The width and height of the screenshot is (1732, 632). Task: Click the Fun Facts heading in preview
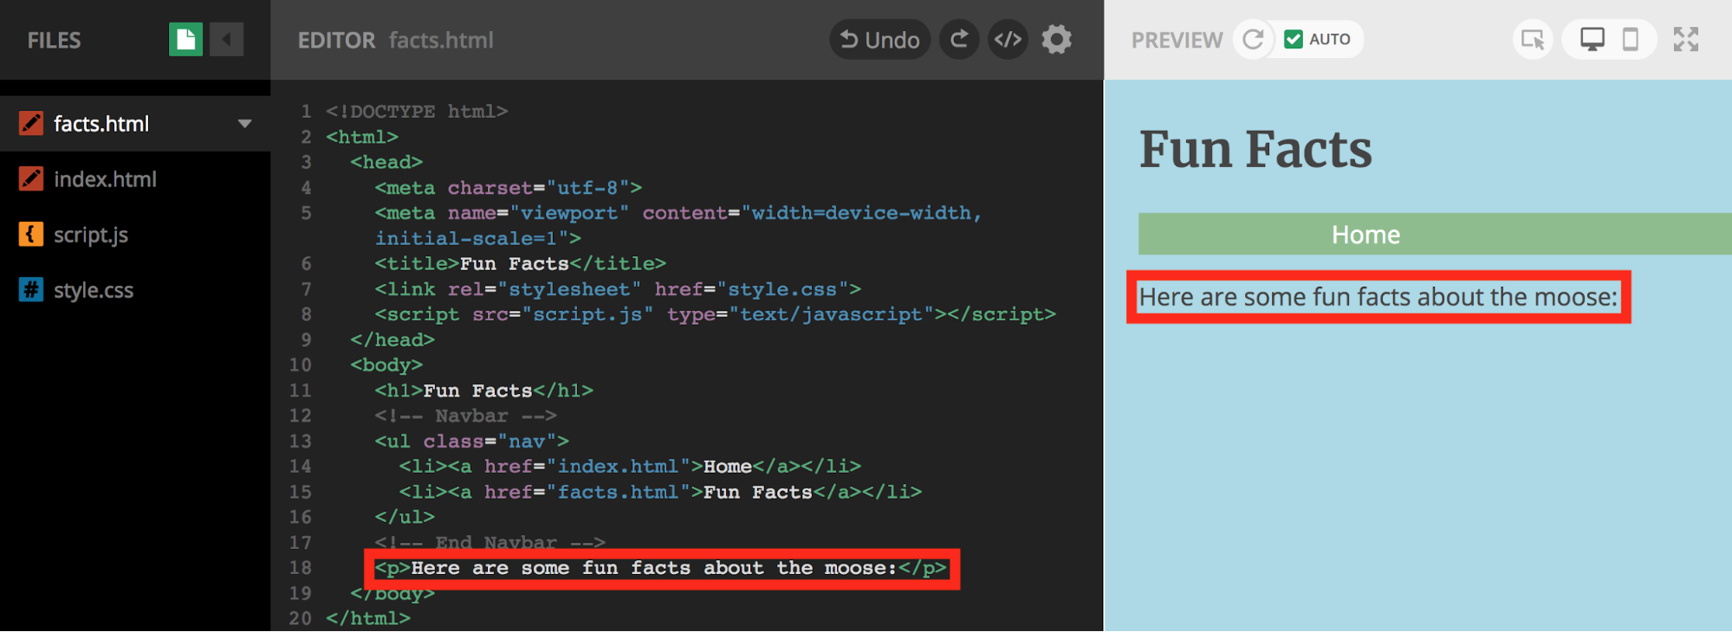point(1255,150)
